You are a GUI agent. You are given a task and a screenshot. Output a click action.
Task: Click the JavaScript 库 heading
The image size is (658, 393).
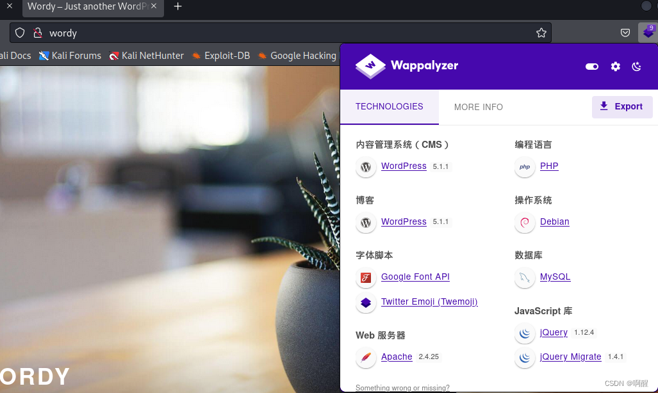tap(543, 311)
